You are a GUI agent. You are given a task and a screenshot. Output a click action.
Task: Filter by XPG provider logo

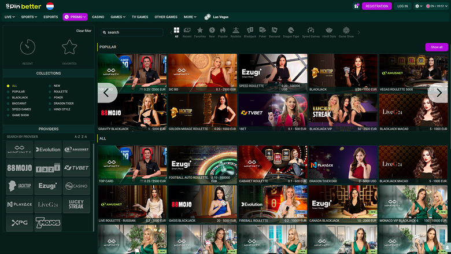pyautogui.click(x=19, y=223)
